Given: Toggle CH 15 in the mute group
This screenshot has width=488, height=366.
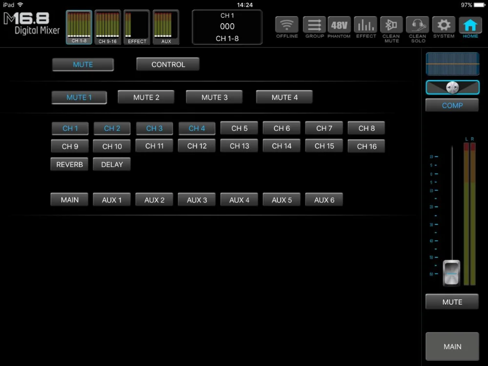Looking at the screenshot, I should pos(324,145).
